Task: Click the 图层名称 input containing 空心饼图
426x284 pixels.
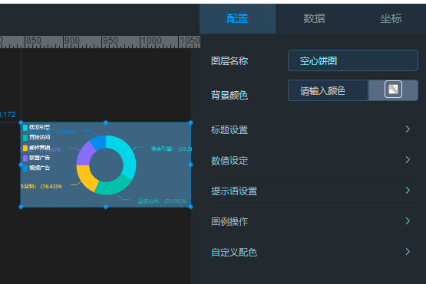Action: click(x=353, y=60)
